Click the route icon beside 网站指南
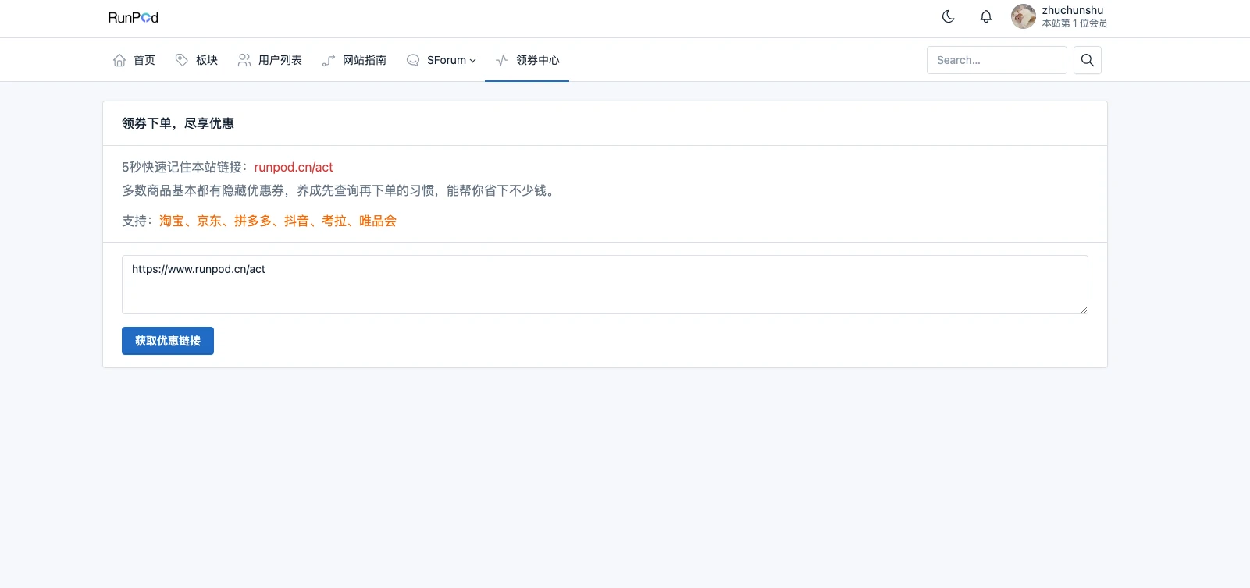1250x588 pixels. point(329,60)
